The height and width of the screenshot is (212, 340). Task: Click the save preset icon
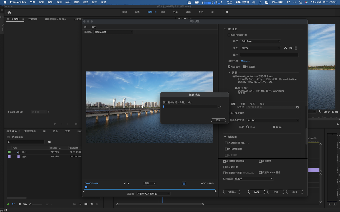tap(285, 48)
